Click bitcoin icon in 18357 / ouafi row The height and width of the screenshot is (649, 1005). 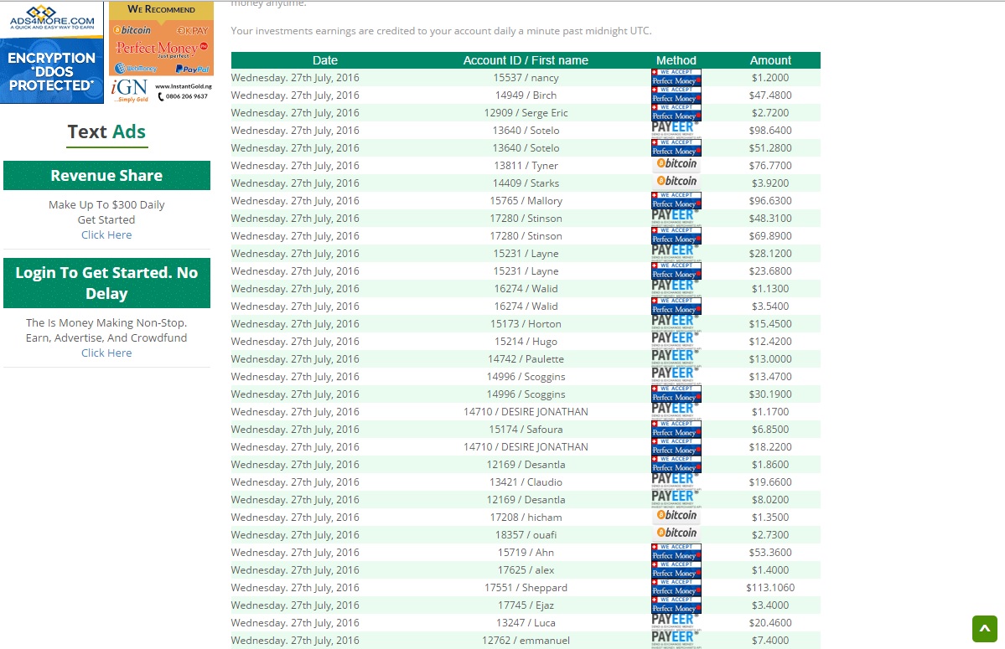point(676,533)
